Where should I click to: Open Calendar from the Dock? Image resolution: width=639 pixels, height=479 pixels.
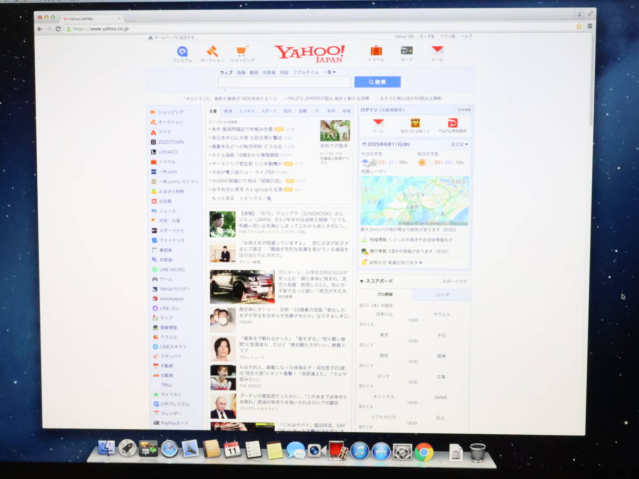(x=232, y=449)
